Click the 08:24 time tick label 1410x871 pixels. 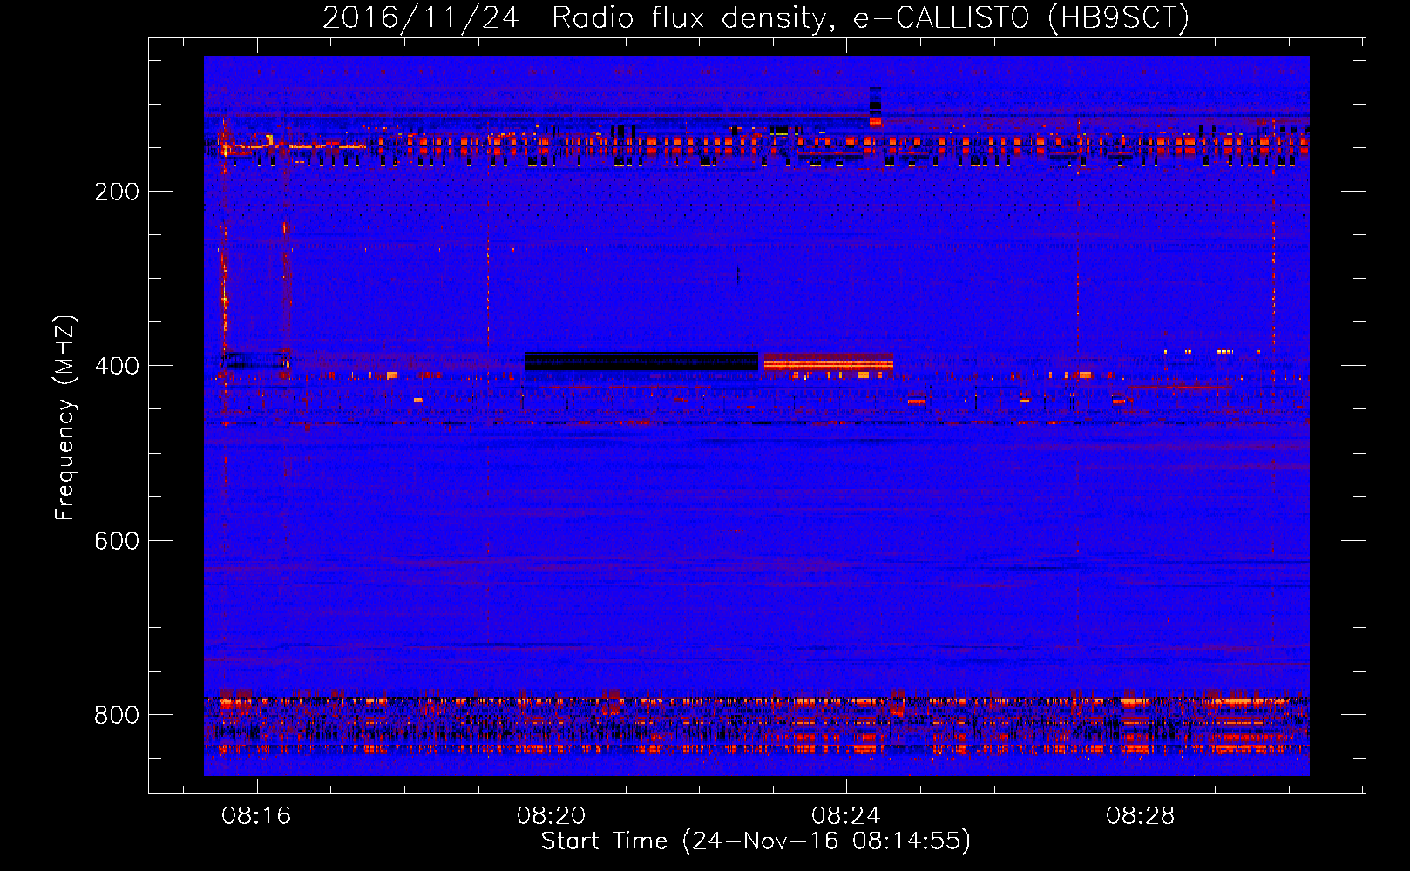(845, 816)
